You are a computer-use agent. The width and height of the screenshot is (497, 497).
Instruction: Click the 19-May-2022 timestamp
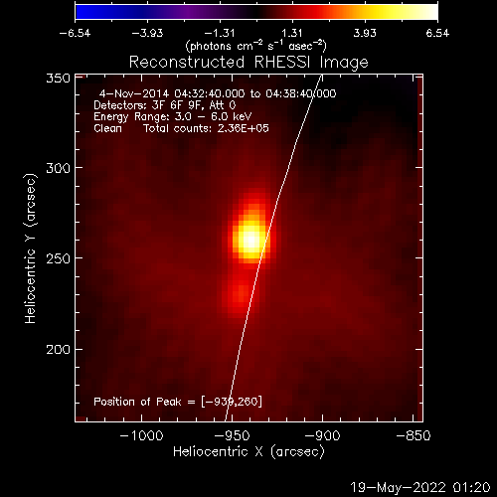point(420,487)
